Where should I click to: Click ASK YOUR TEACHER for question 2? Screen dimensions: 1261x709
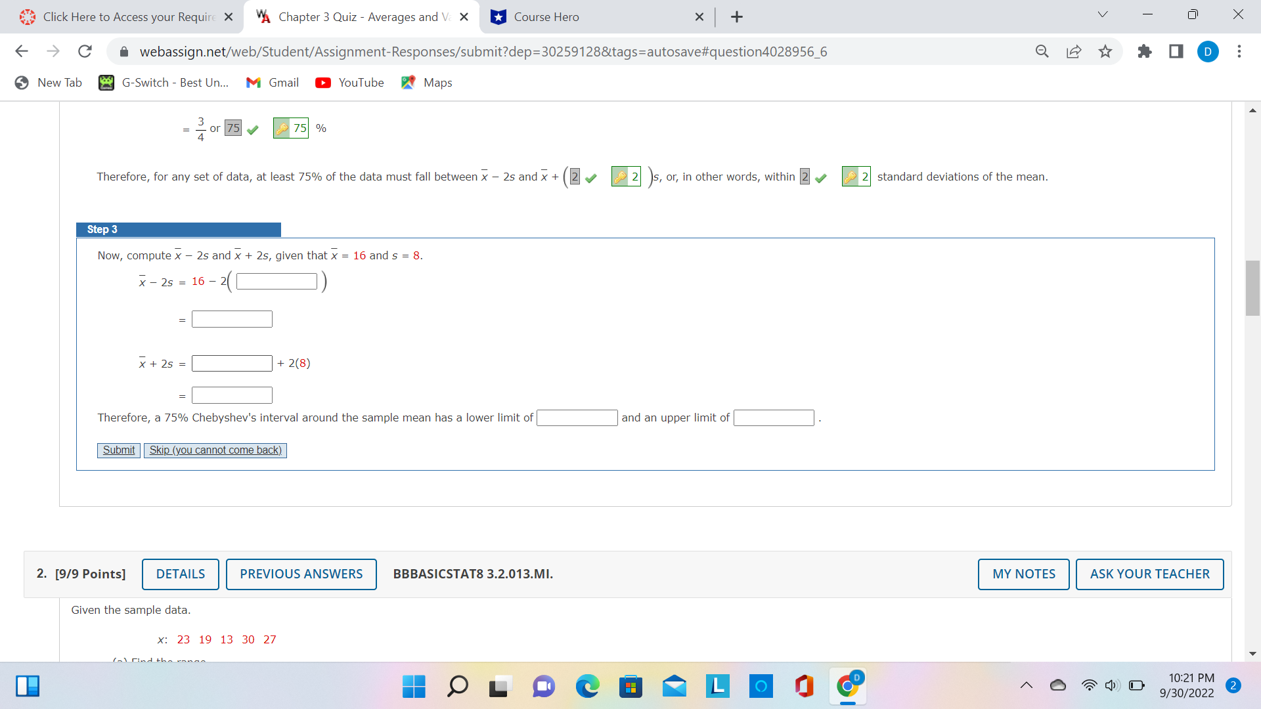click(1149, 574)
